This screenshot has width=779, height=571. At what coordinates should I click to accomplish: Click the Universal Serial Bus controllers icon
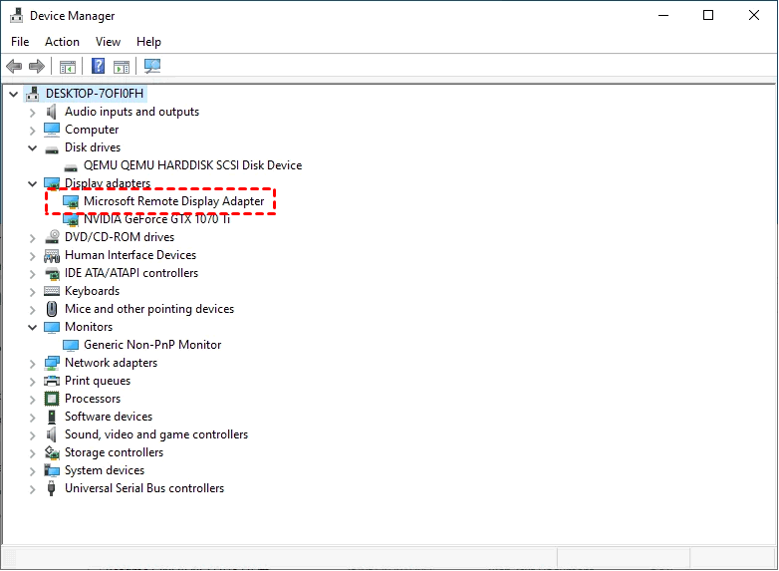pyautogui.click(x=51, y=488)
